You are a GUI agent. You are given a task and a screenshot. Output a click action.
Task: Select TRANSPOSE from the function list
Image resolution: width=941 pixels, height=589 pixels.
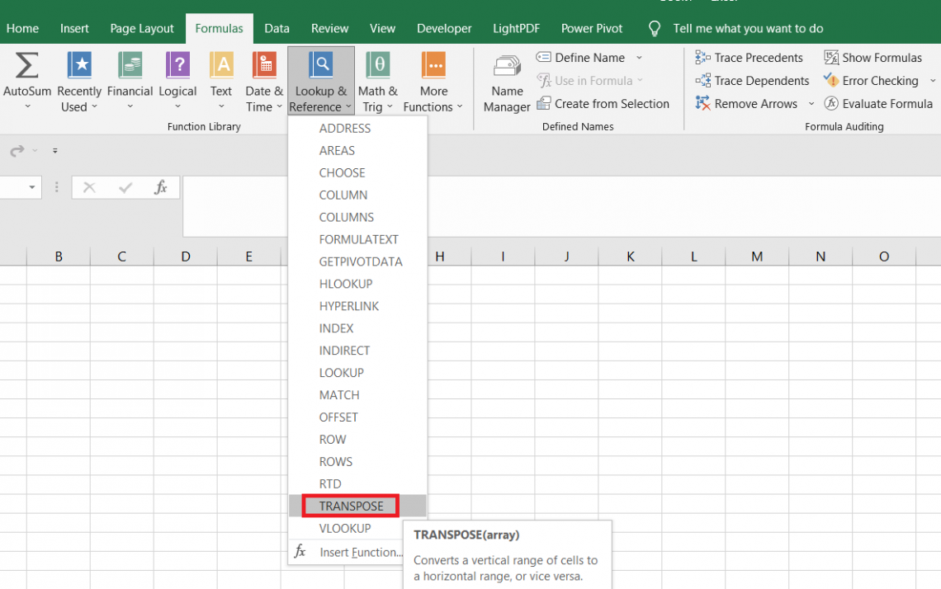click(x=351, y=506)
